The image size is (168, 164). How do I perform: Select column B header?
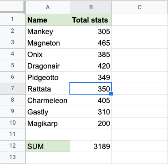click(x=91, y=7)
